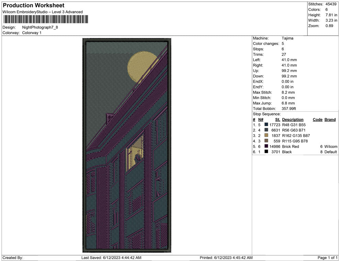This screenshot has width=340, height=261.
Task: Click the Trims value '27'
Action: pyautogui.click(x=284, y=54)
